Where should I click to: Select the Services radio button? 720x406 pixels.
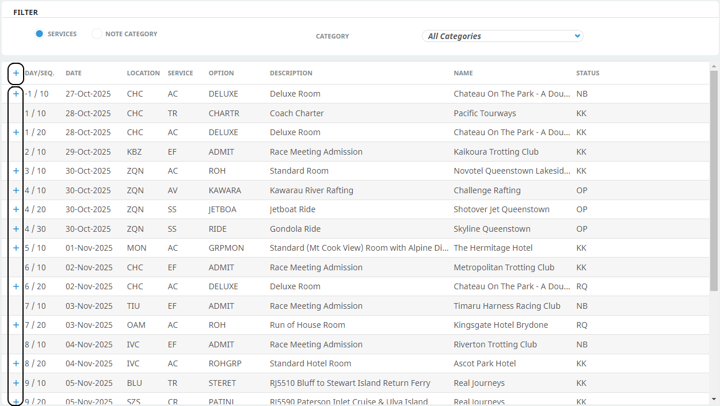pyautogui.click(x=39, y=34)
